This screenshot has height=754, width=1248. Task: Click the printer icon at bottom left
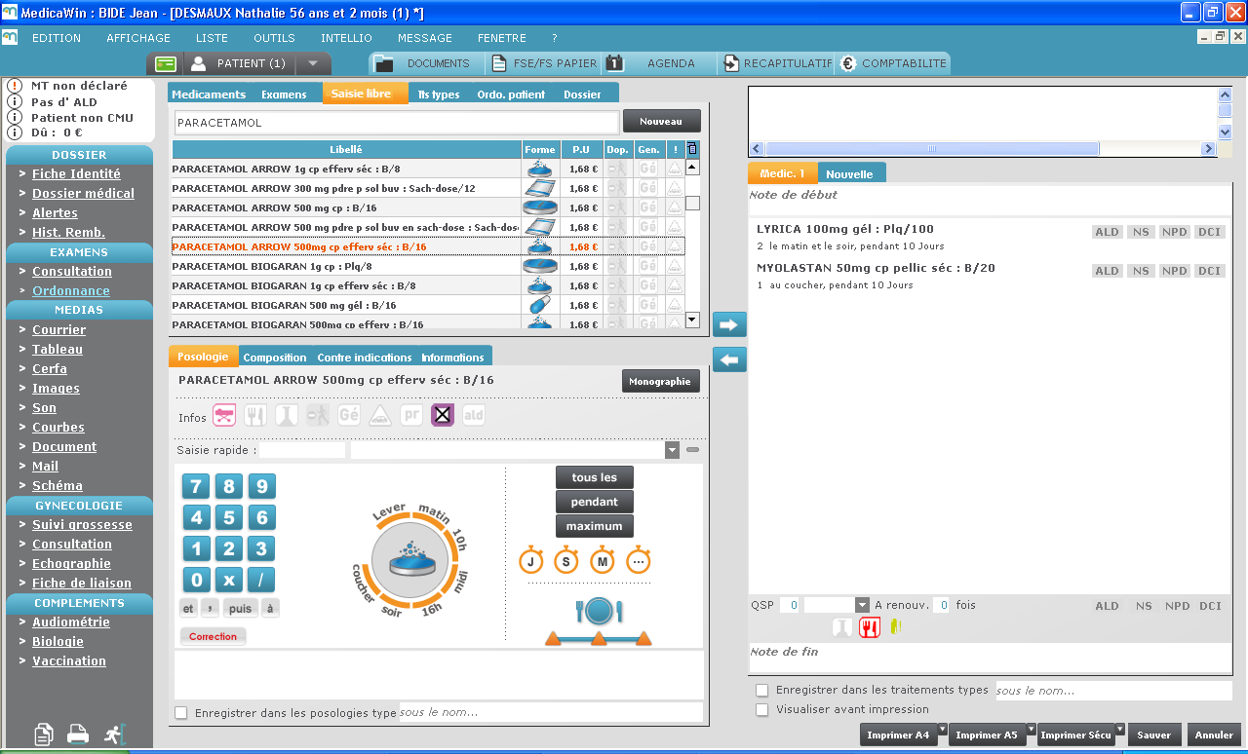click(78, 735)
